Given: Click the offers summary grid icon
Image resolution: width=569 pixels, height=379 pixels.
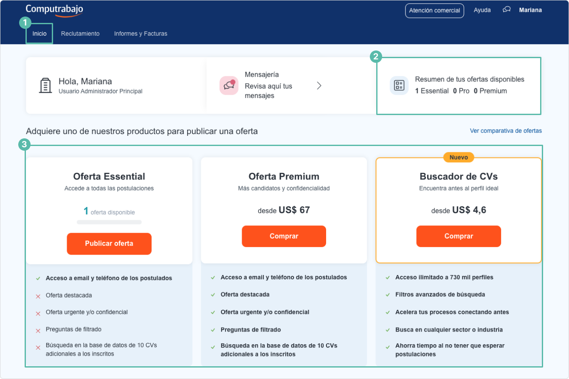Looking at the screenshot, I should 399,86.
